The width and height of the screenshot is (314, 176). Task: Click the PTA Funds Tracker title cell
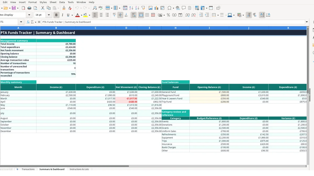click(153, 33)
